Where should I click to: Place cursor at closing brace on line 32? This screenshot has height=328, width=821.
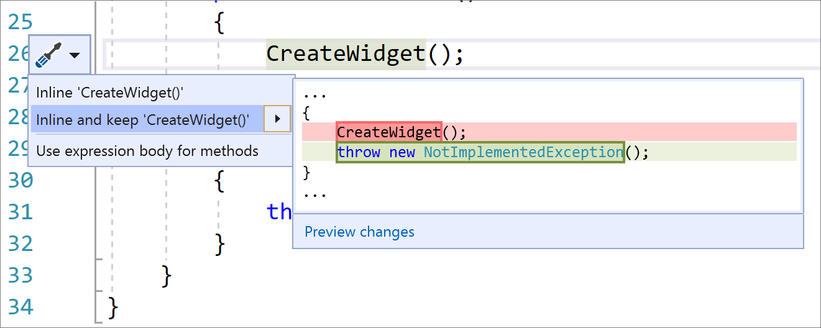tap(219, 244)
